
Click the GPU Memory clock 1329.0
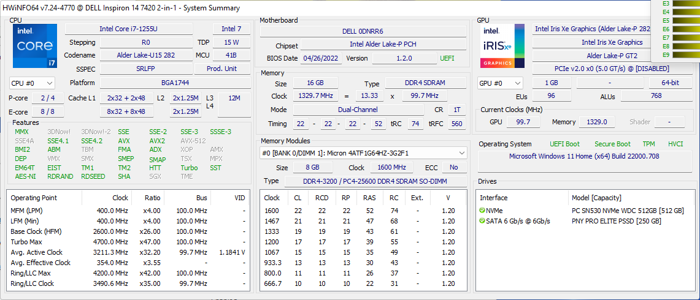coord(596,122)
